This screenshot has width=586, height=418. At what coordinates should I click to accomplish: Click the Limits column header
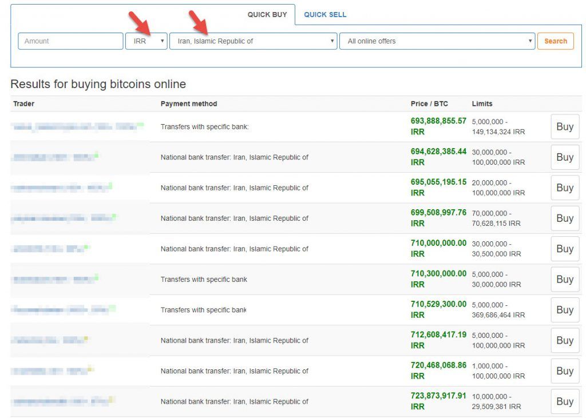pos(481,103)
